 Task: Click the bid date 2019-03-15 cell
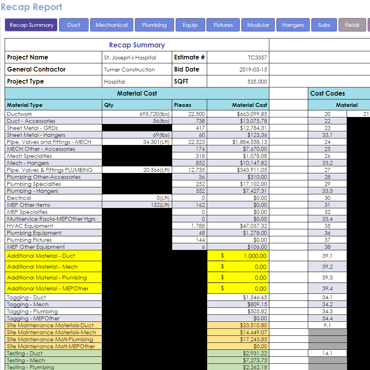(238, 70)
